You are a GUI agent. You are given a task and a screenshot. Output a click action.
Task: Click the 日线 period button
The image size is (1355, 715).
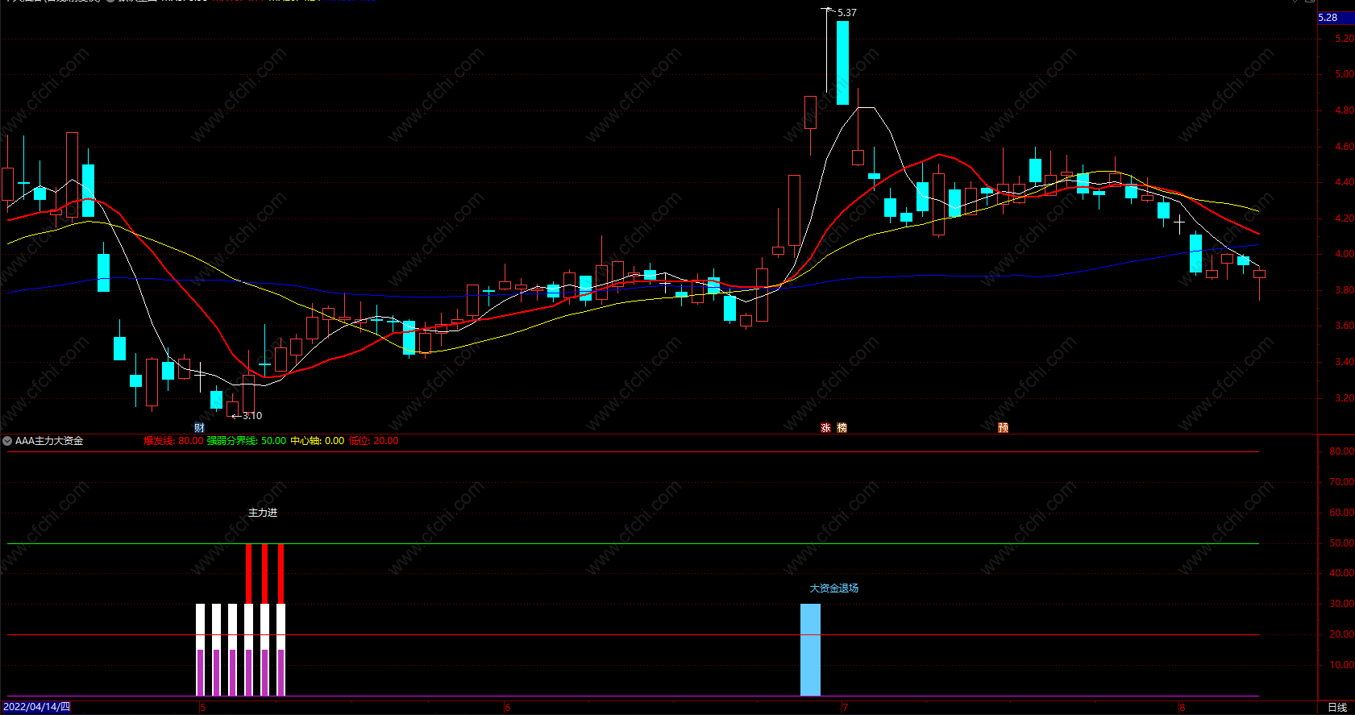(x=1337, y=707)
